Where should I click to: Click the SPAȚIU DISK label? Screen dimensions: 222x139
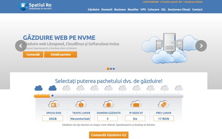54,113
